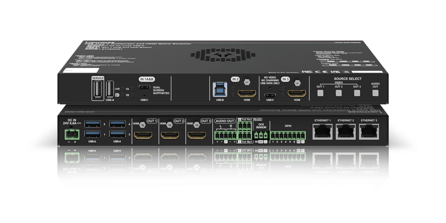The height and width of the screenshot is (223, 446).
Task: Click rear USB-A port number 2
Action: coord(93,124)
